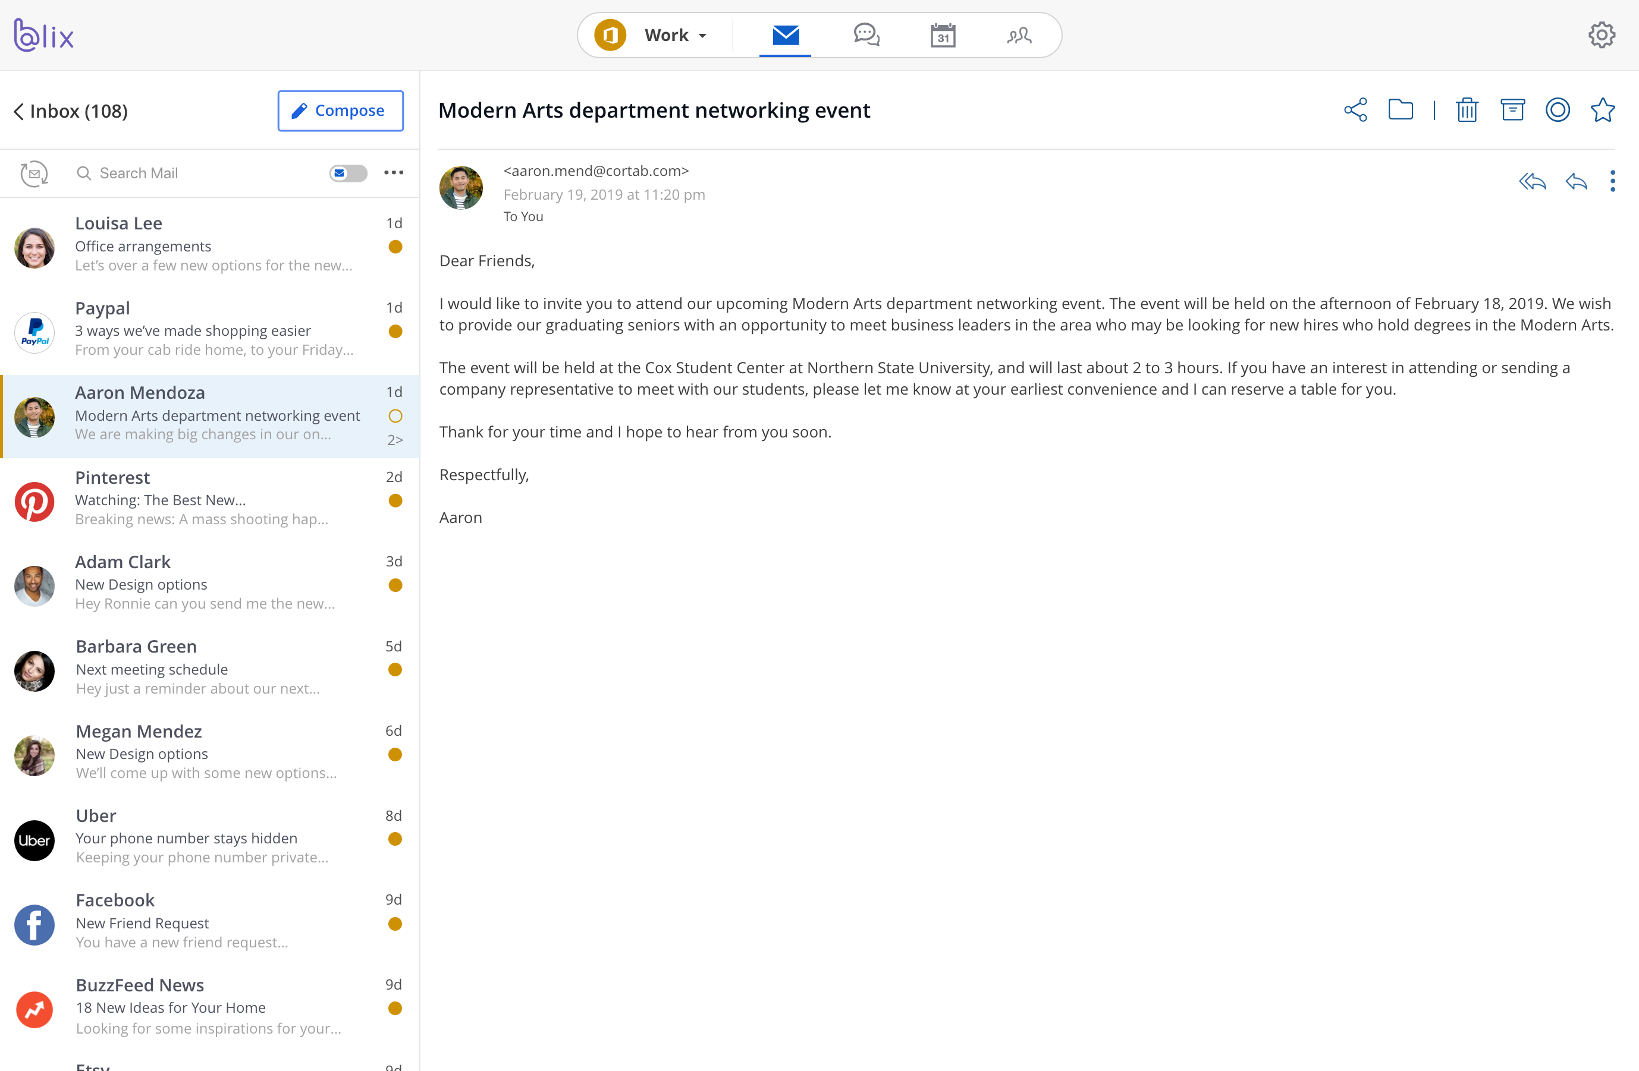The width and height of the screenshot is (1639, 1071).
Task: Click the Facebook logo avatar
Action: pyautogui.click(x=34, y=925)
